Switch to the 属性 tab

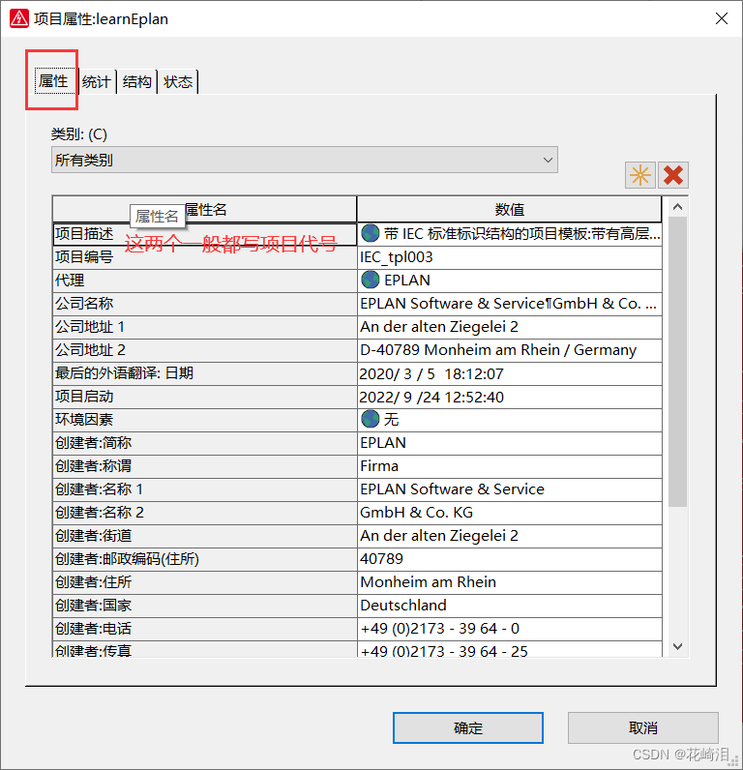pyautogui.click(x=53, y=81)
